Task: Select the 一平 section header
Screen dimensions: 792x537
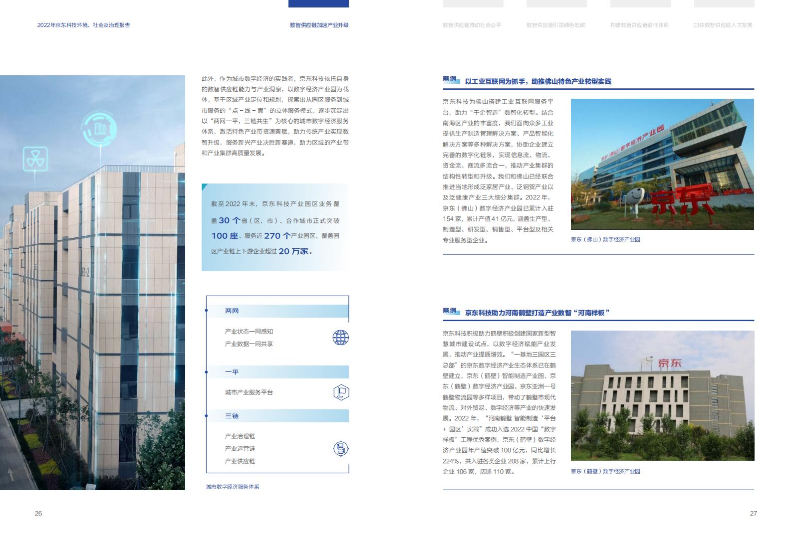Action: coord(277,372)
